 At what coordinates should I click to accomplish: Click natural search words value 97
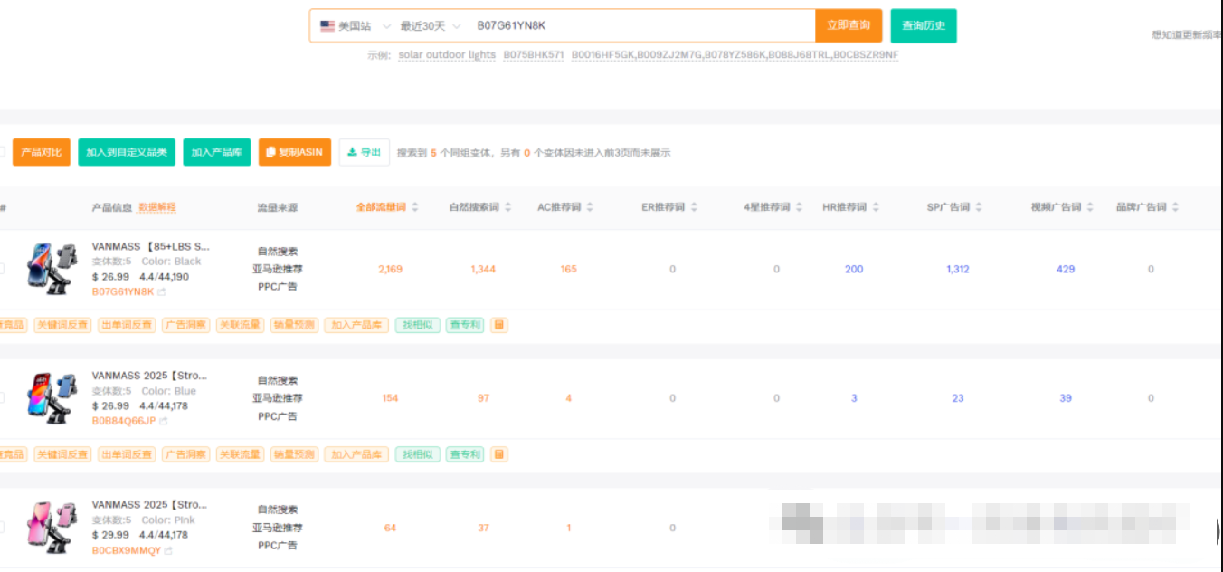[483, 398]
